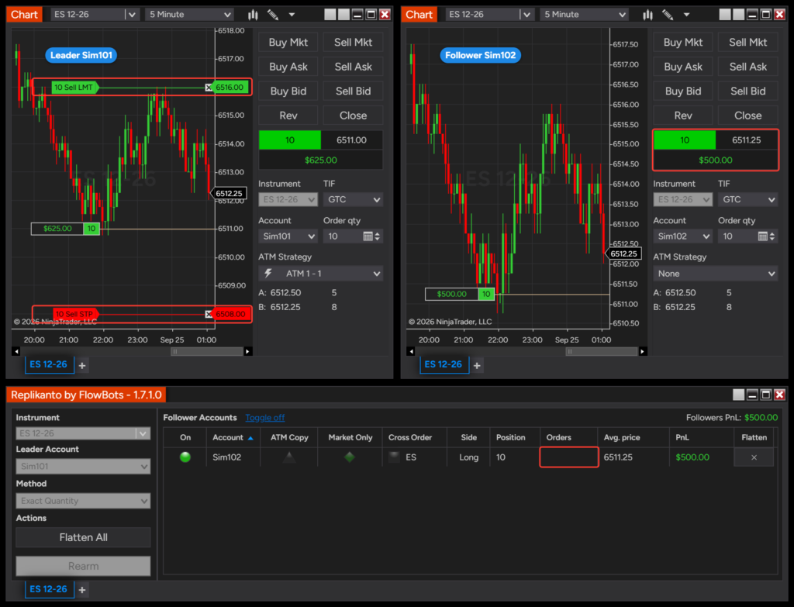Toggle ATM Copy for Sim102
The height and width of the screenshot is (607, 794).
(x=289, y=457)
